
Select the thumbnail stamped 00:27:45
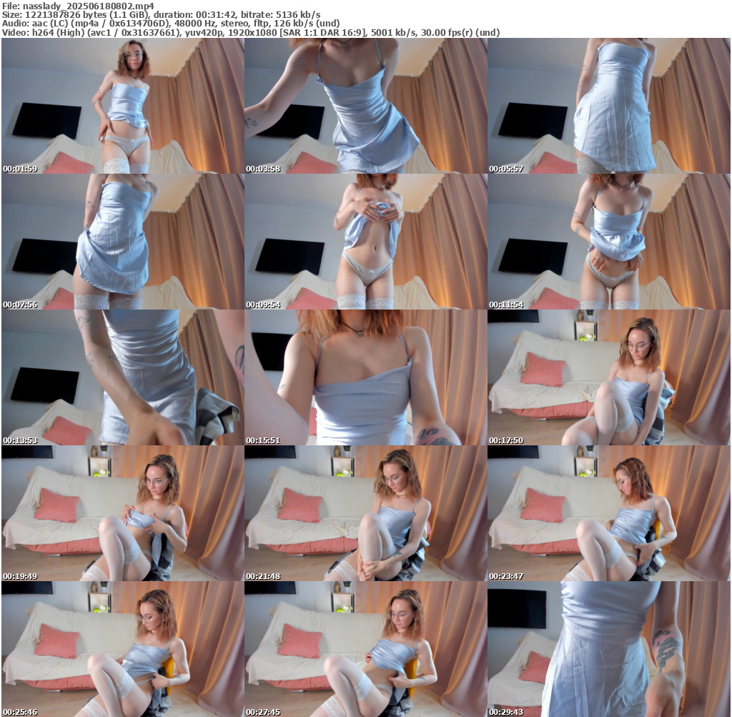click(x=365, y=648)
